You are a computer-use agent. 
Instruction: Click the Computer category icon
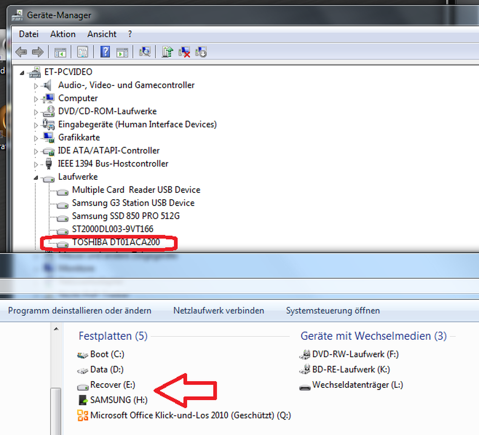click(48, 98)
